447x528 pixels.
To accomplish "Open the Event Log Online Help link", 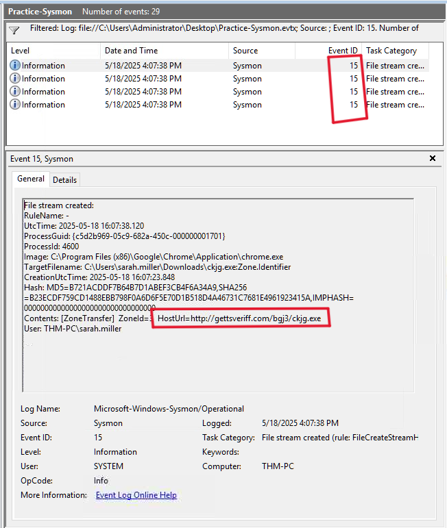I will pos(136,495).
